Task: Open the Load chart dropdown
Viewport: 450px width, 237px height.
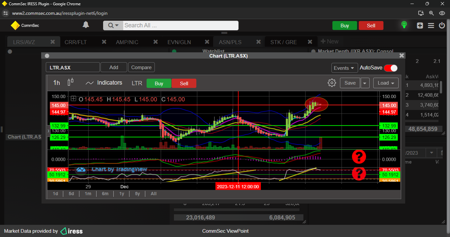Action: (x=386, y=83)
